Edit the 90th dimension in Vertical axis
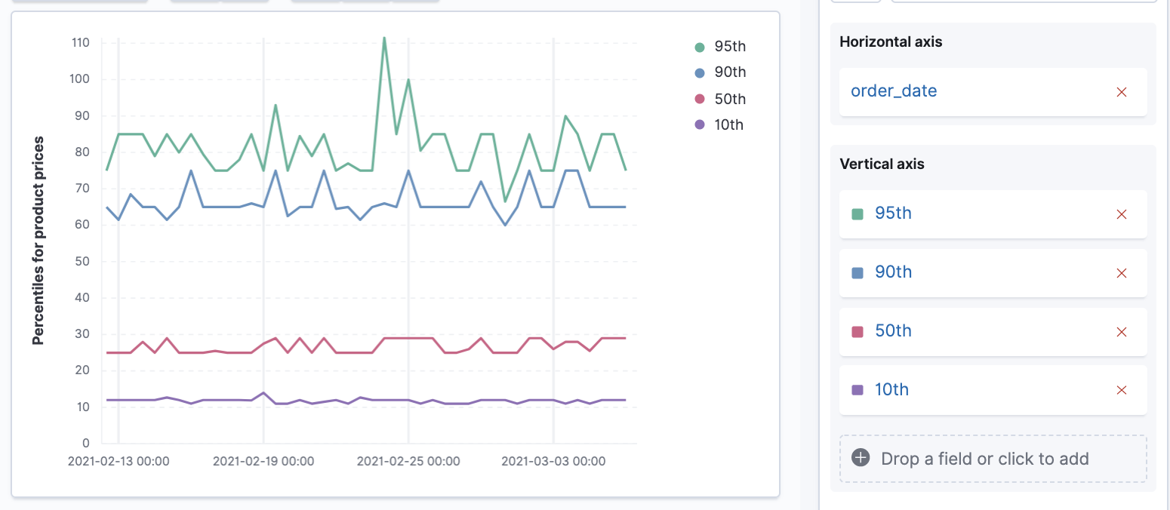Screen dimensions: 1170x510 click(893, 272)
